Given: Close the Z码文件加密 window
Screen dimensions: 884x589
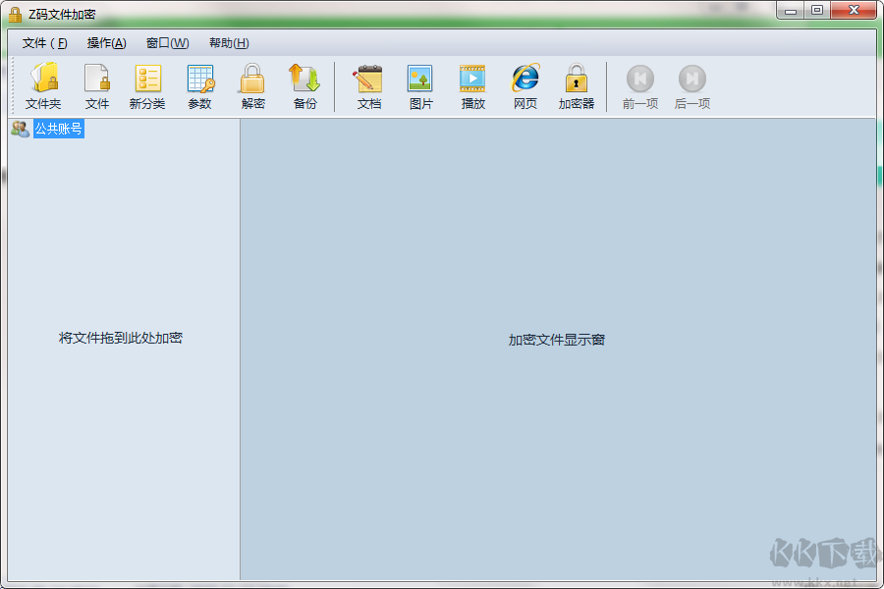Looking at the screenshot, I should [854, 11].
